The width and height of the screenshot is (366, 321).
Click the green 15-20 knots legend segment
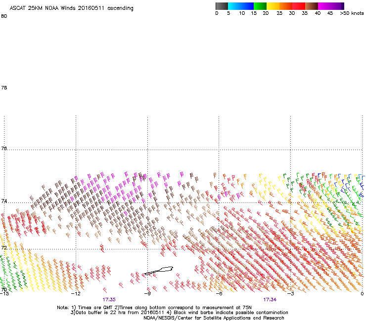pyautogui.click(x=260, y=6)
